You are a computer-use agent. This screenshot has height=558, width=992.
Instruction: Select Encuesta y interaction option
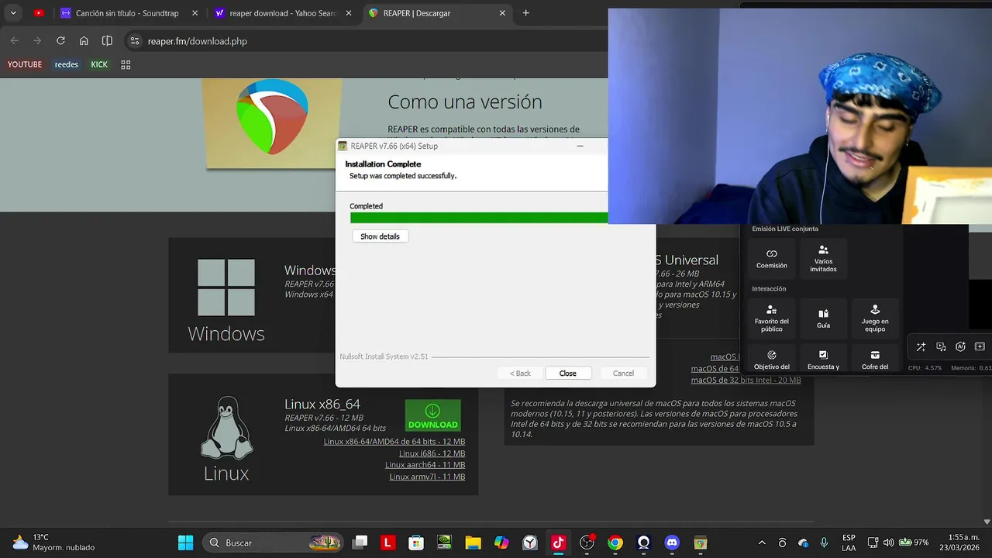[823, 360]
